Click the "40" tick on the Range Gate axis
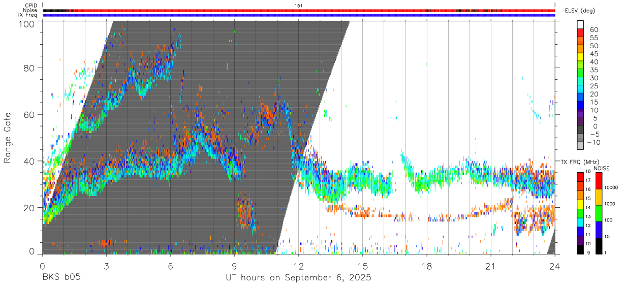Image resolution: width=624 pixels, height=288 pixels. [x=29, y=161]
